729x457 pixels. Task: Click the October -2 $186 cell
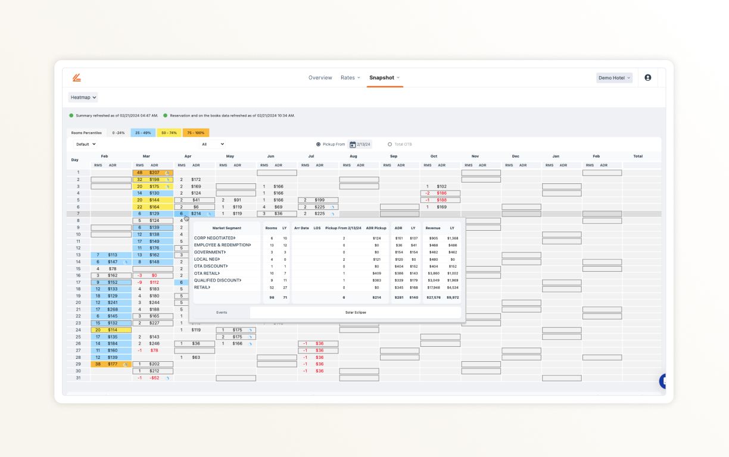click(x=440, y=193)
